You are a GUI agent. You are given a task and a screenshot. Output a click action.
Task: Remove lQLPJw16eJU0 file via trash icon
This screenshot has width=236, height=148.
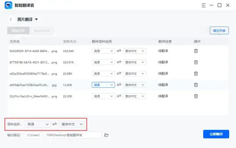196,96
